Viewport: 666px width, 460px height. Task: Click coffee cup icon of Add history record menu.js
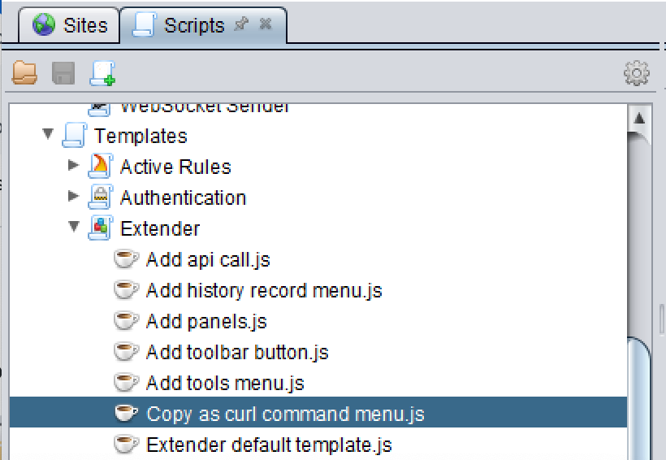tap(126, 290)
